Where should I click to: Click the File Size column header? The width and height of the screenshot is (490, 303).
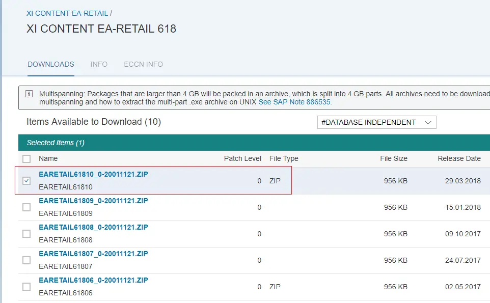point(394,159)
